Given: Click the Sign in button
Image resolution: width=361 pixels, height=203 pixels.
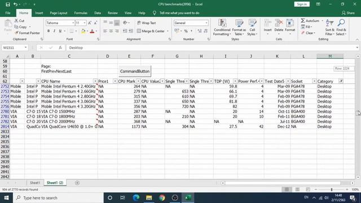Looking at the screenshot, I should click(302, 5).
